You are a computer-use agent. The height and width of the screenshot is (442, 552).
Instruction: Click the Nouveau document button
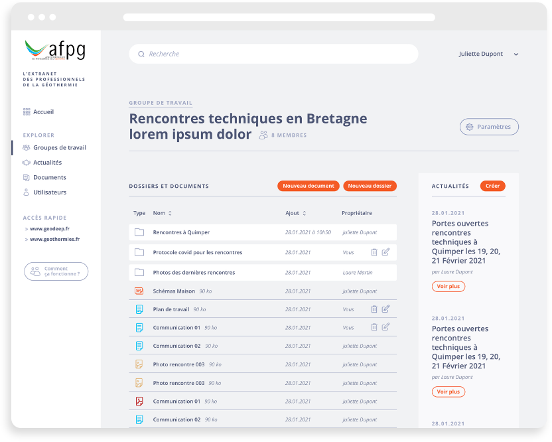309,186
